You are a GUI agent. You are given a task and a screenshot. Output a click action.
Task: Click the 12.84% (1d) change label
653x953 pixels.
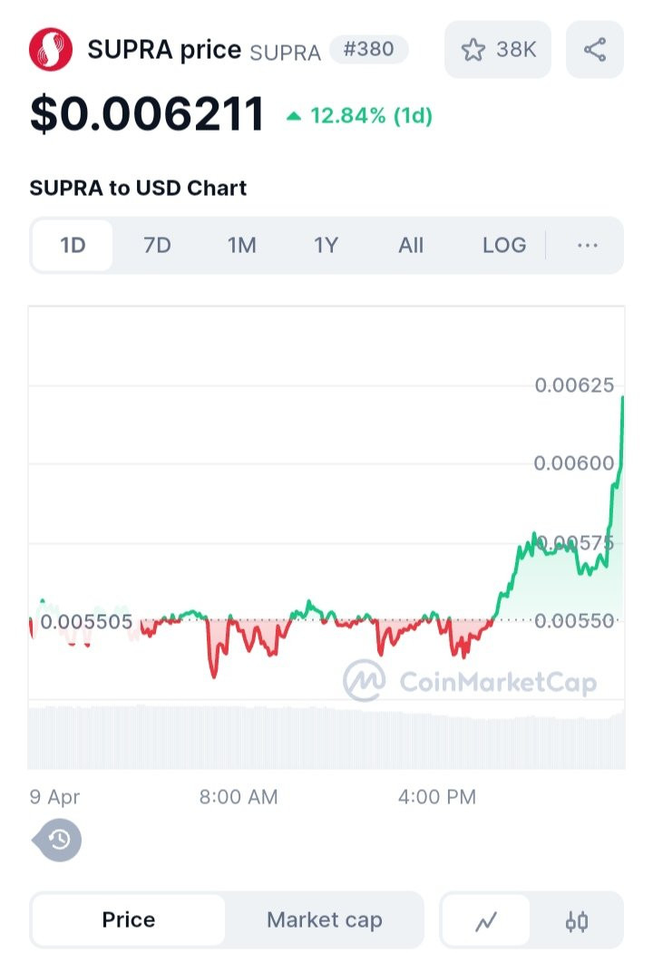(x=372, y=115)
